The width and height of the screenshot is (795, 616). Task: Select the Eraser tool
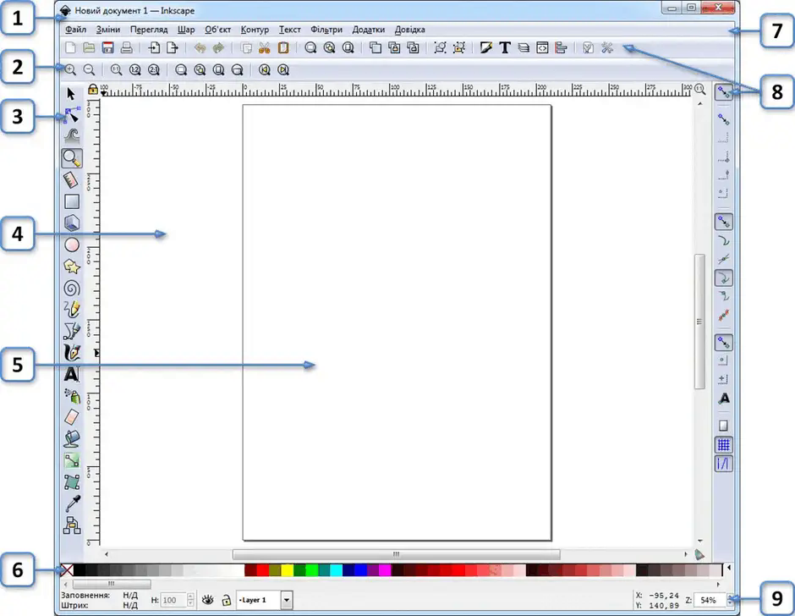[72, 416]
